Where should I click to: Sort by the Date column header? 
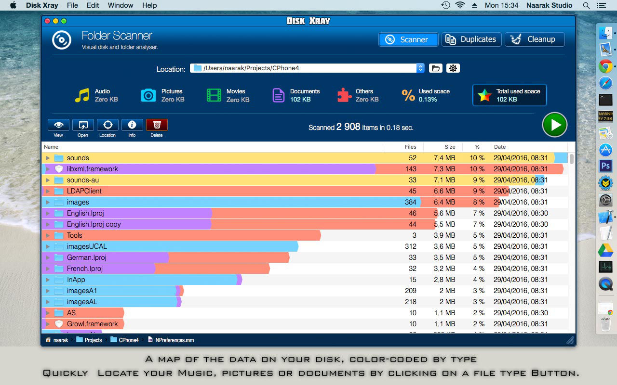click(530, 147)
